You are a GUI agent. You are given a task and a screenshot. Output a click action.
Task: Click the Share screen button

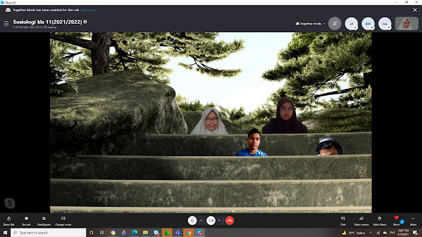[361, 221]
